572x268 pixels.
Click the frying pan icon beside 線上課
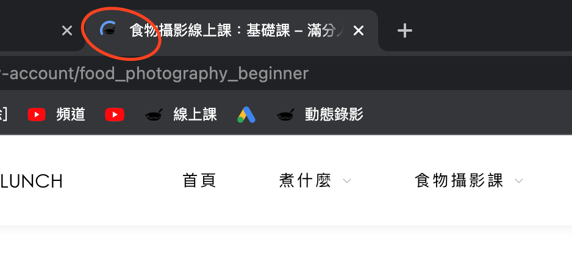(x=154, y=115)
